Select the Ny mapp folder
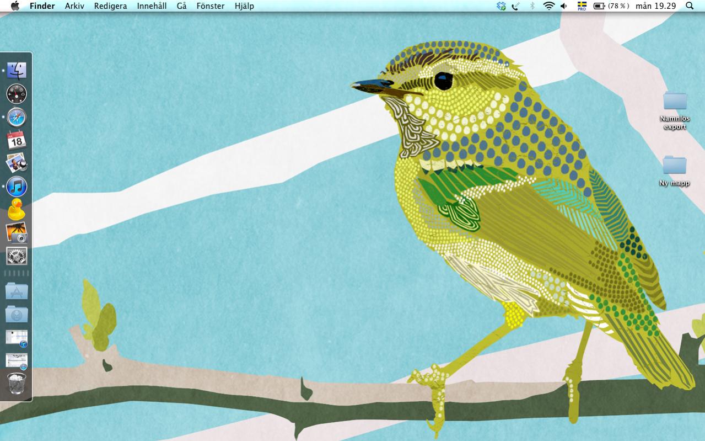This screenshot has height=441, width=705. 675,171
